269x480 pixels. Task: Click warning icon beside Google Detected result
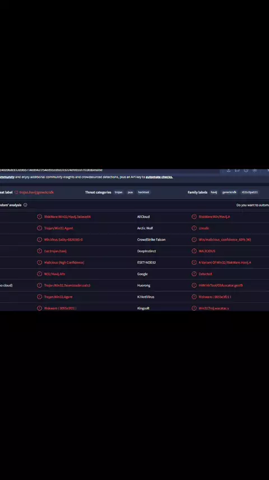[x=194, y=274]
